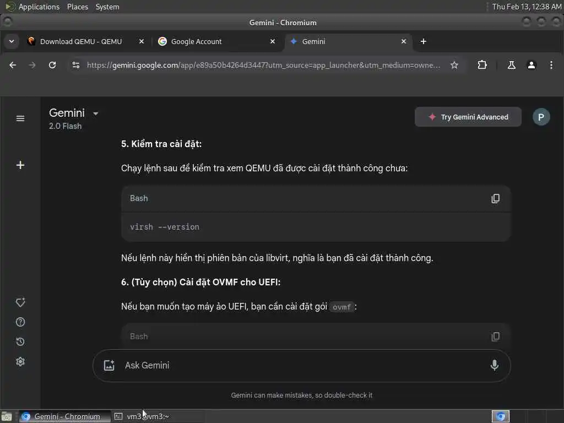Click the browser forward arrow
Viewport: 564px width, 423px height.
(32, 65)
